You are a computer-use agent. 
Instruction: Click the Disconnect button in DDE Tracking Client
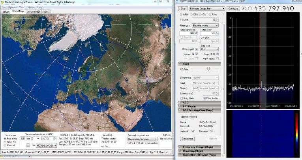pos(187,139)
